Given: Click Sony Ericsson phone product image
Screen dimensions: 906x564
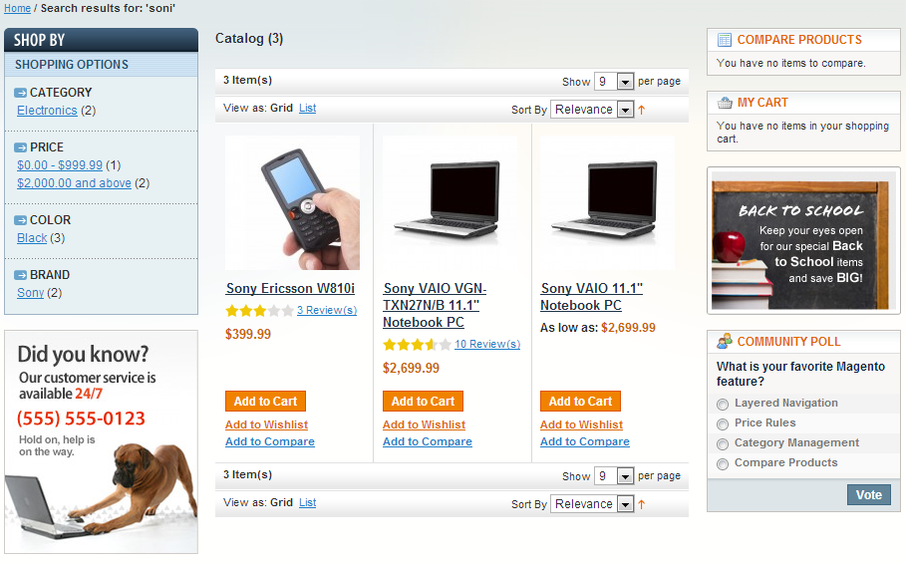Looking at the screenshot, I should tap(292, 203).
